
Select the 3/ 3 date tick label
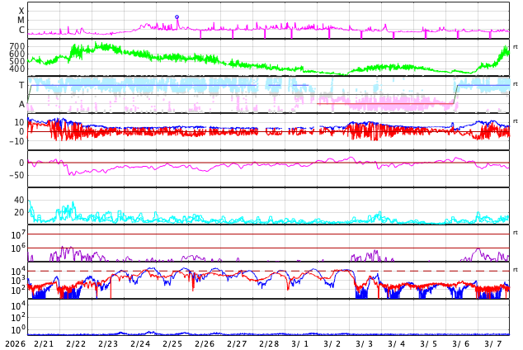point(365,343)
